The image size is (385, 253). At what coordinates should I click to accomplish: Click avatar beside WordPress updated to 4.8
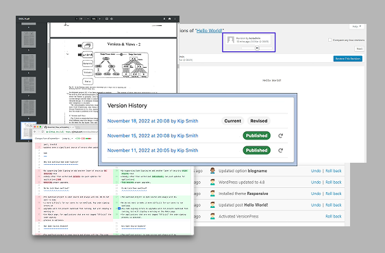click(x=212, y=182)
